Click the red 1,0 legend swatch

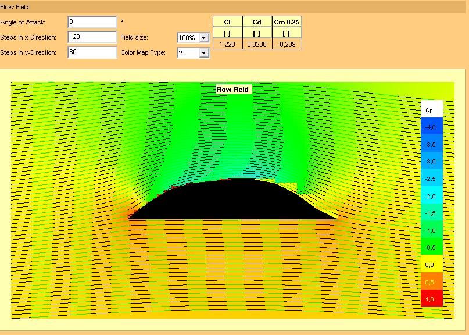431,299
